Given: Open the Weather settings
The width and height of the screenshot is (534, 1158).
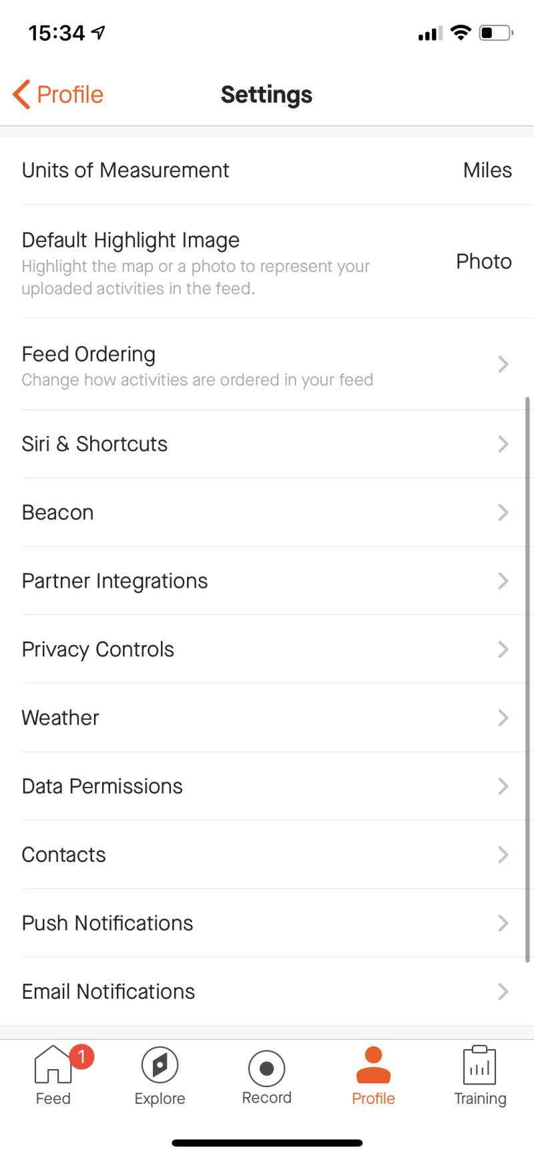Looking at the screenshot, I should 267,718.
